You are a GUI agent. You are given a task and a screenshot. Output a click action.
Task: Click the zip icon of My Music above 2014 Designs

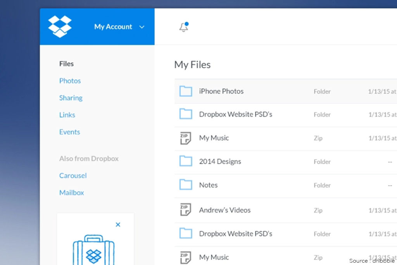click(x=185, y=138)
